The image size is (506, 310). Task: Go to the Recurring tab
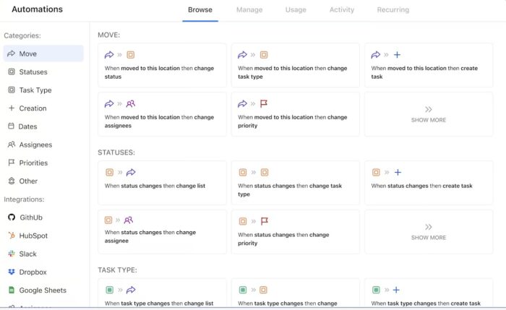[x=393, y=10]
